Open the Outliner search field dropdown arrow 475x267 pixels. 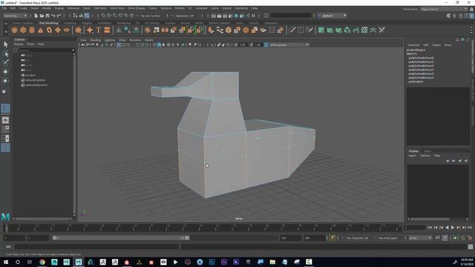(73, 50)
